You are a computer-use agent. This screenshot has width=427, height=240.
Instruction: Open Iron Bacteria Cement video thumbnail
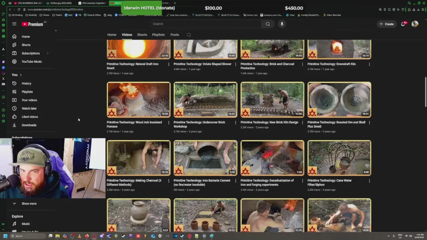[x=205, y=158]
